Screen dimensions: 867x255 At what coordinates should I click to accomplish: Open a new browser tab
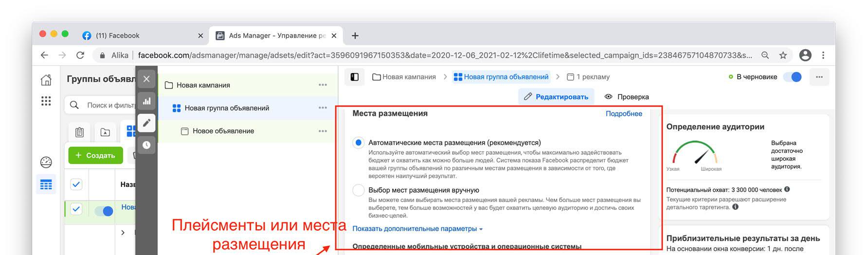(355, 36)
